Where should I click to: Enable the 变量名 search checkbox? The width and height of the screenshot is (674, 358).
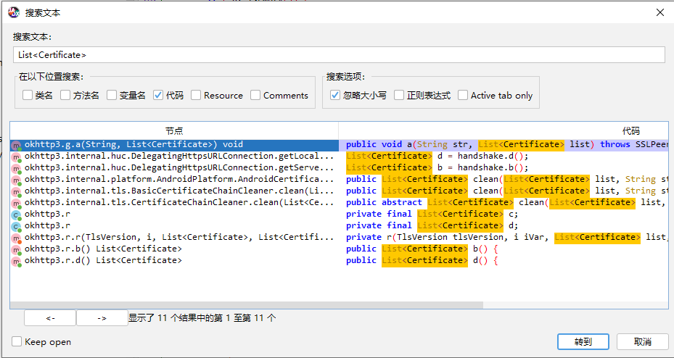[x=112, y=95]
